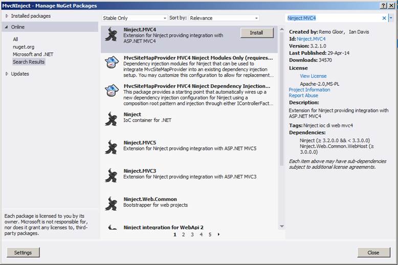
Task: Expand the Installed packages section
Action: click(7, 16)
